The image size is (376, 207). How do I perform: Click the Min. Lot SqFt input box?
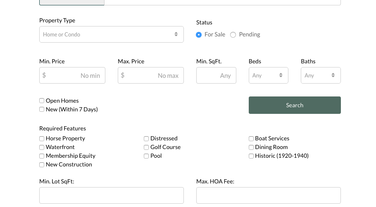pyautogui.click(x=111, y=195)
